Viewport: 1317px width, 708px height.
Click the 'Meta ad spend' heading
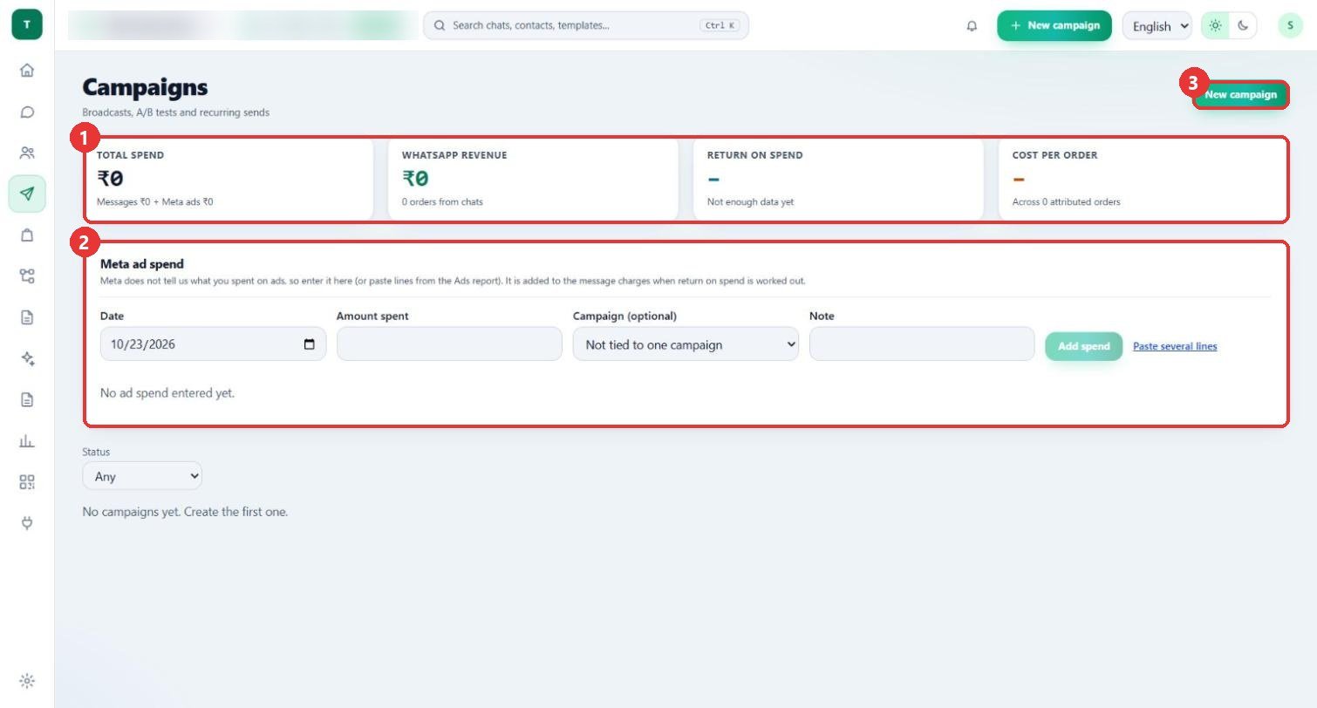[142, 263]
